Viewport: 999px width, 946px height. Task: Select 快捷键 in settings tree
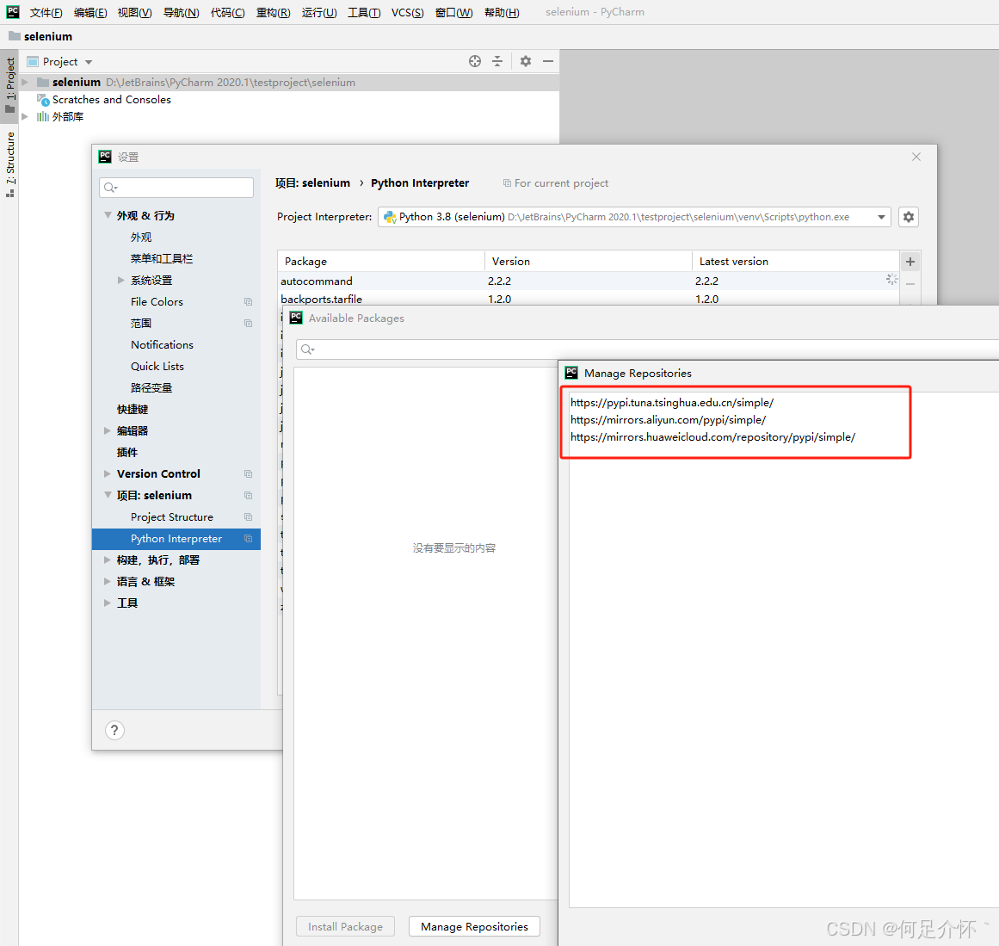pos(132,409)
